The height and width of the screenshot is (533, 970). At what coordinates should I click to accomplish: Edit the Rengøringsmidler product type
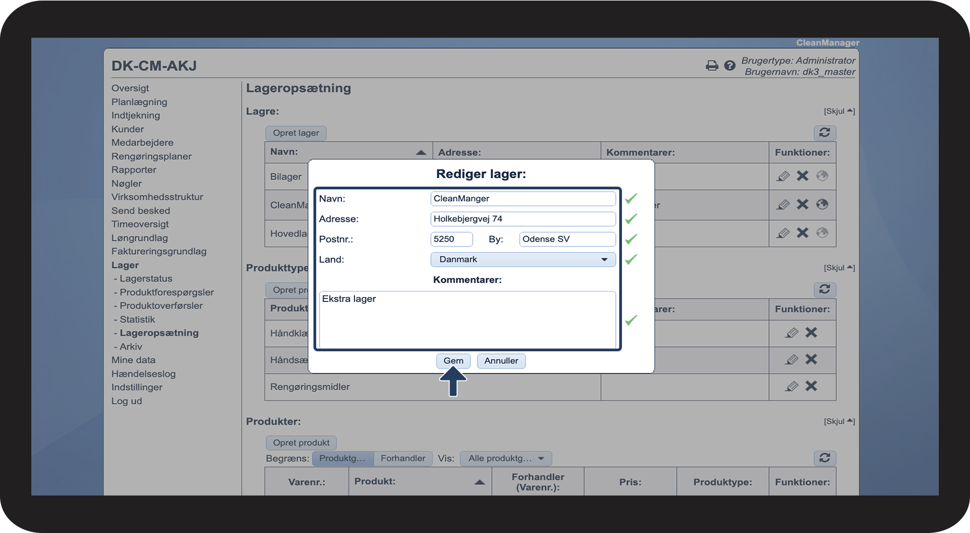792,386
